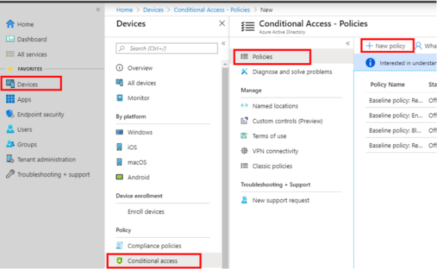Click the Policy Name column header
446x276 pixels.
tap(388, 85)
